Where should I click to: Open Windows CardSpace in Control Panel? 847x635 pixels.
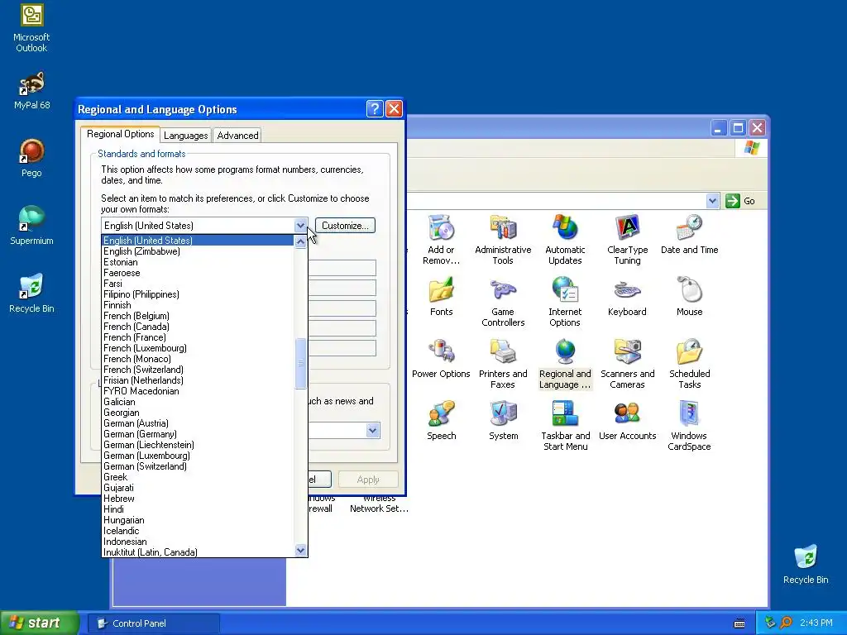tap(689, 425)
